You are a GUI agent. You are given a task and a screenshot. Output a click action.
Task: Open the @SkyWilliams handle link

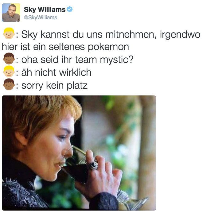click(x=41, y=17)
